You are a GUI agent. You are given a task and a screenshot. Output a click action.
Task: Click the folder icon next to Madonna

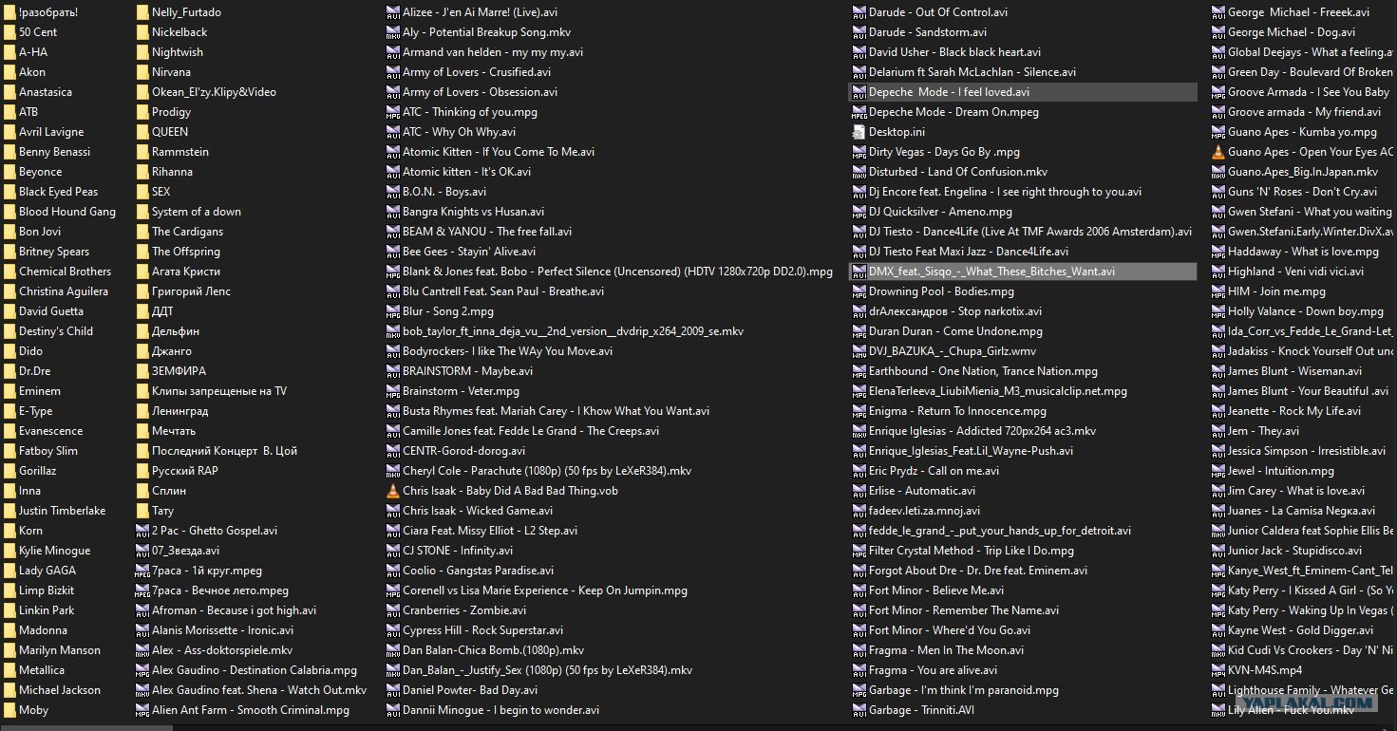coord(9,630)
